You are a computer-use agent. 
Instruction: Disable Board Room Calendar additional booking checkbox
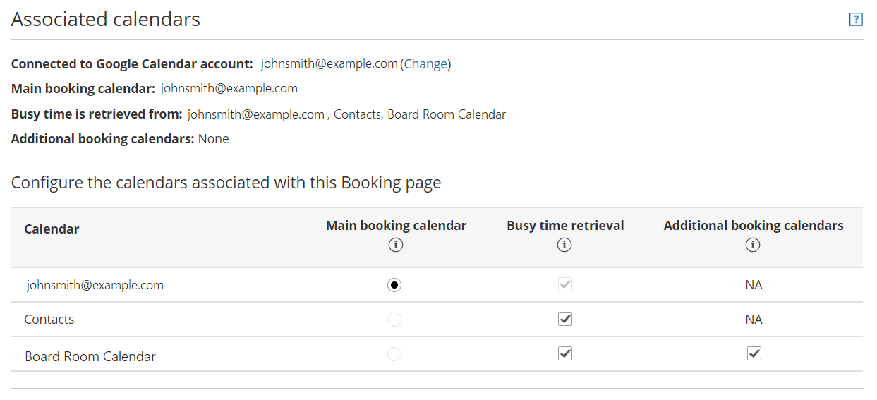[x=754, y=353]
